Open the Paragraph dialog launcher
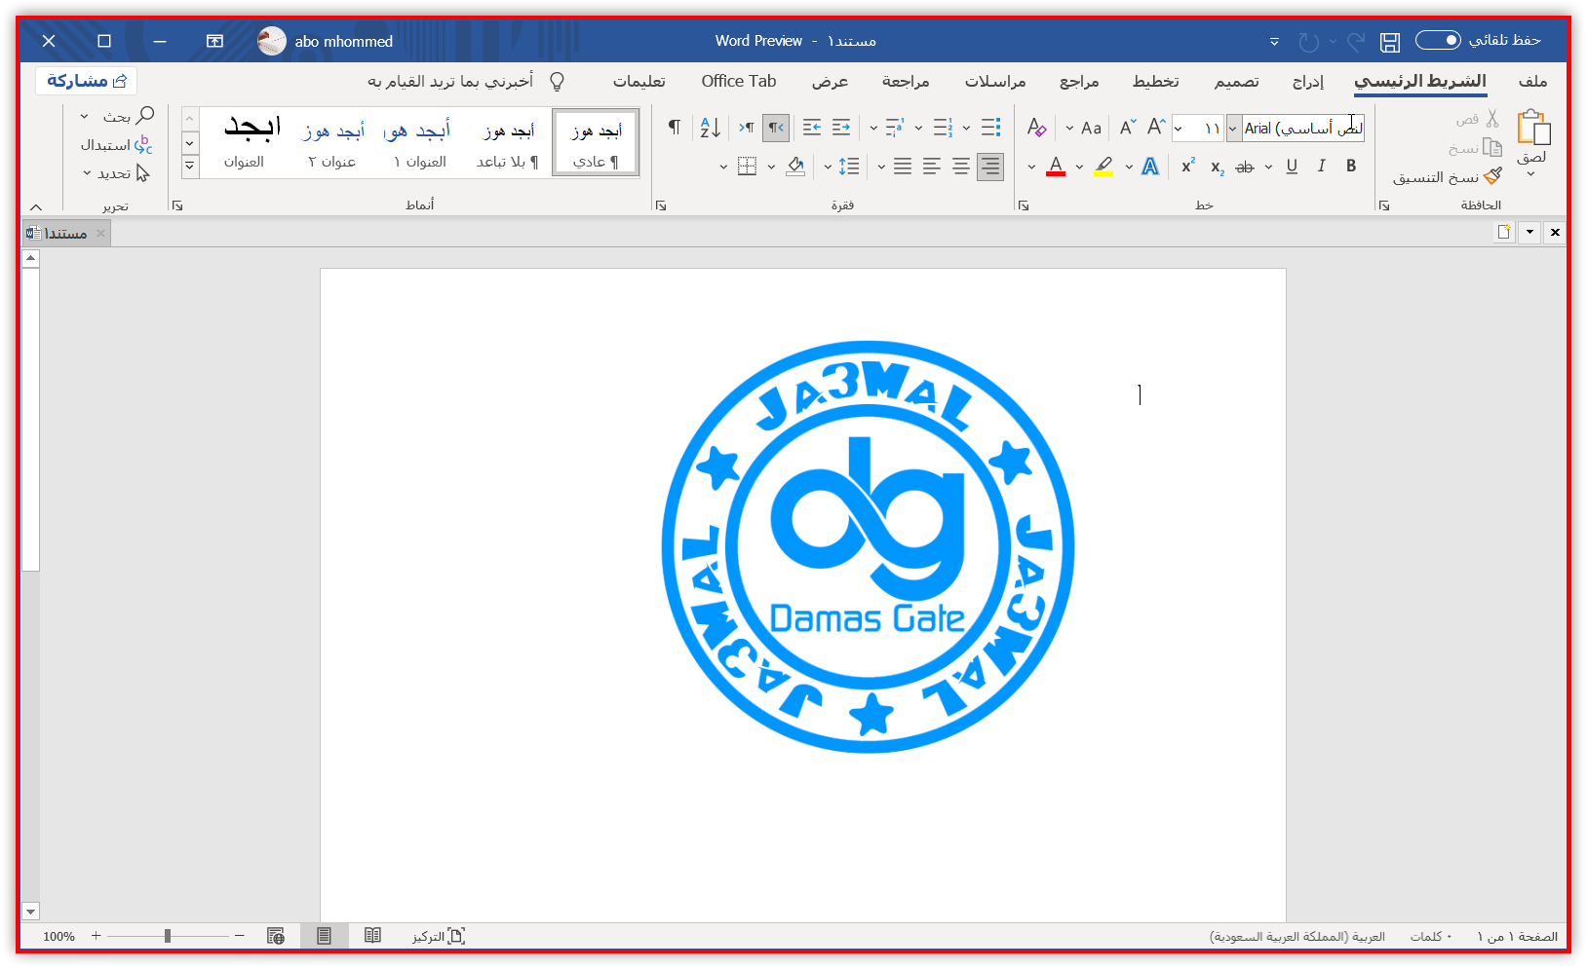Viewport: 1587px width, 969px height. click(661, 205)
